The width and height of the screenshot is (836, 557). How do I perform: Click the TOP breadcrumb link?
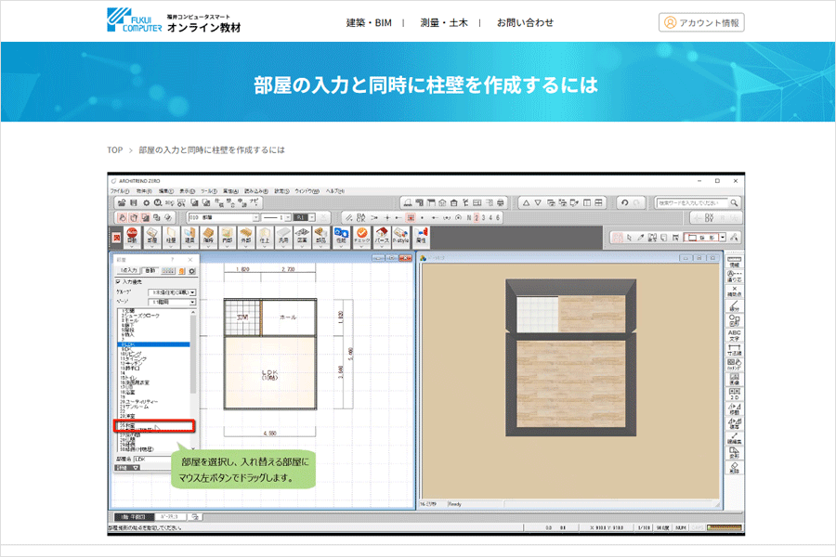(114, 149)
